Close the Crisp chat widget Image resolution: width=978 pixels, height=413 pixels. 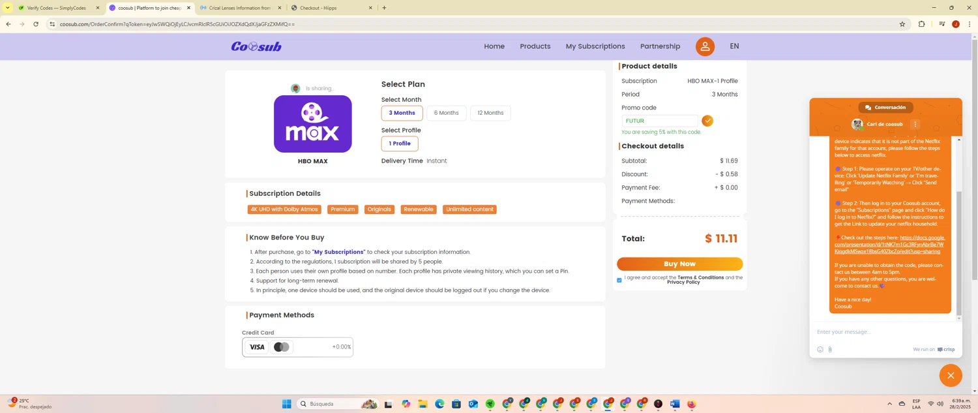pyautogui.click(x=951, y=375)
